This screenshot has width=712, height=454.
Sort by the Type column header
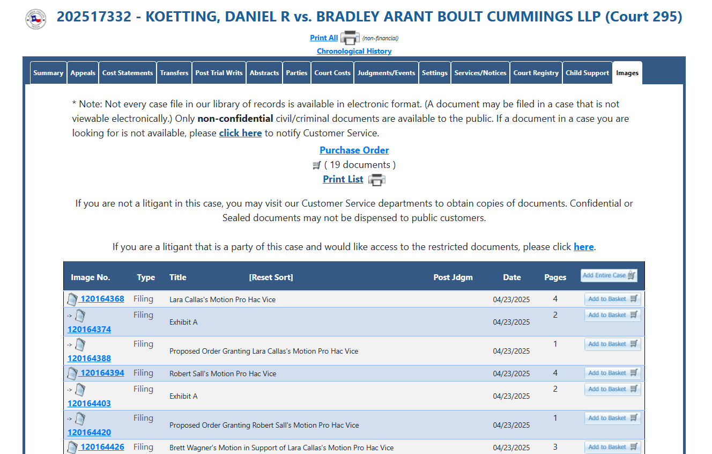[146, 277]
